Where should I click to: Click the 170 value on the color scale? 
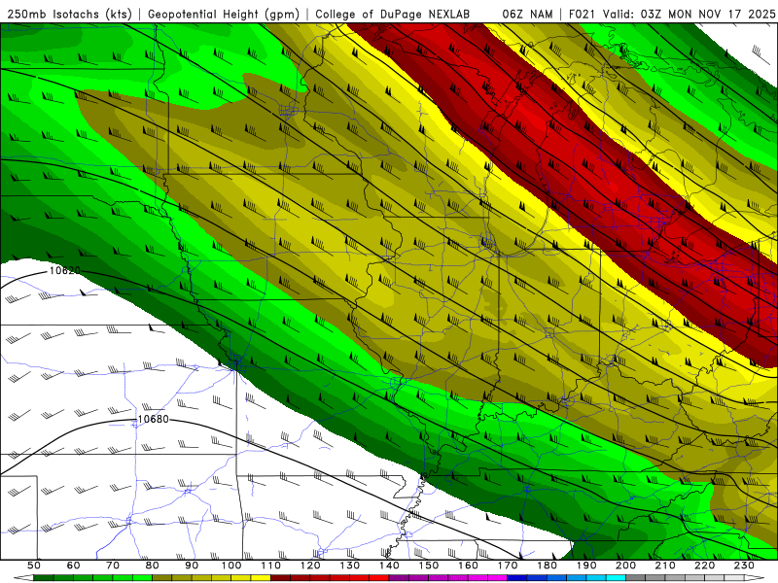pyautogui.click(x=508, y=566)
